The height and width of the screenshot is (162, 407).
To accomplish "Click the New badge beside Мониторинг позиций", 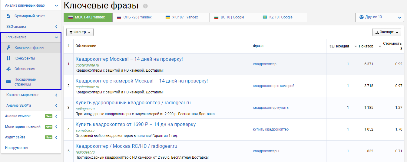I will click(48, 127).
